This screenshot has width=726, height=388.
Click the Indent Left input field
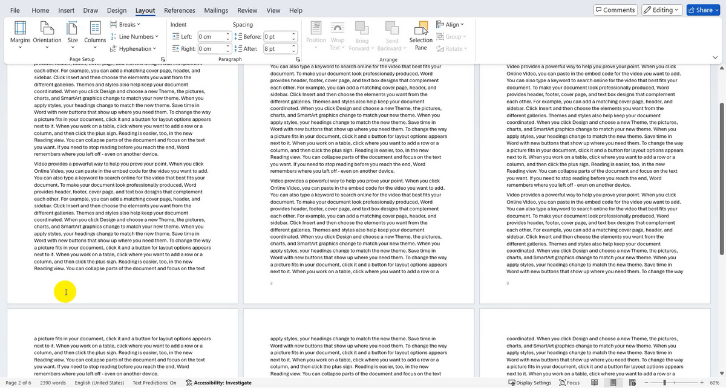click(212, 37)
